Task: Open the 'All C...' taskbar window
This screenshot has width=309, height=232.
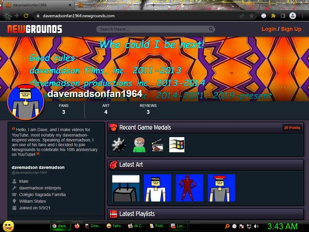Action: click(136, 226)
